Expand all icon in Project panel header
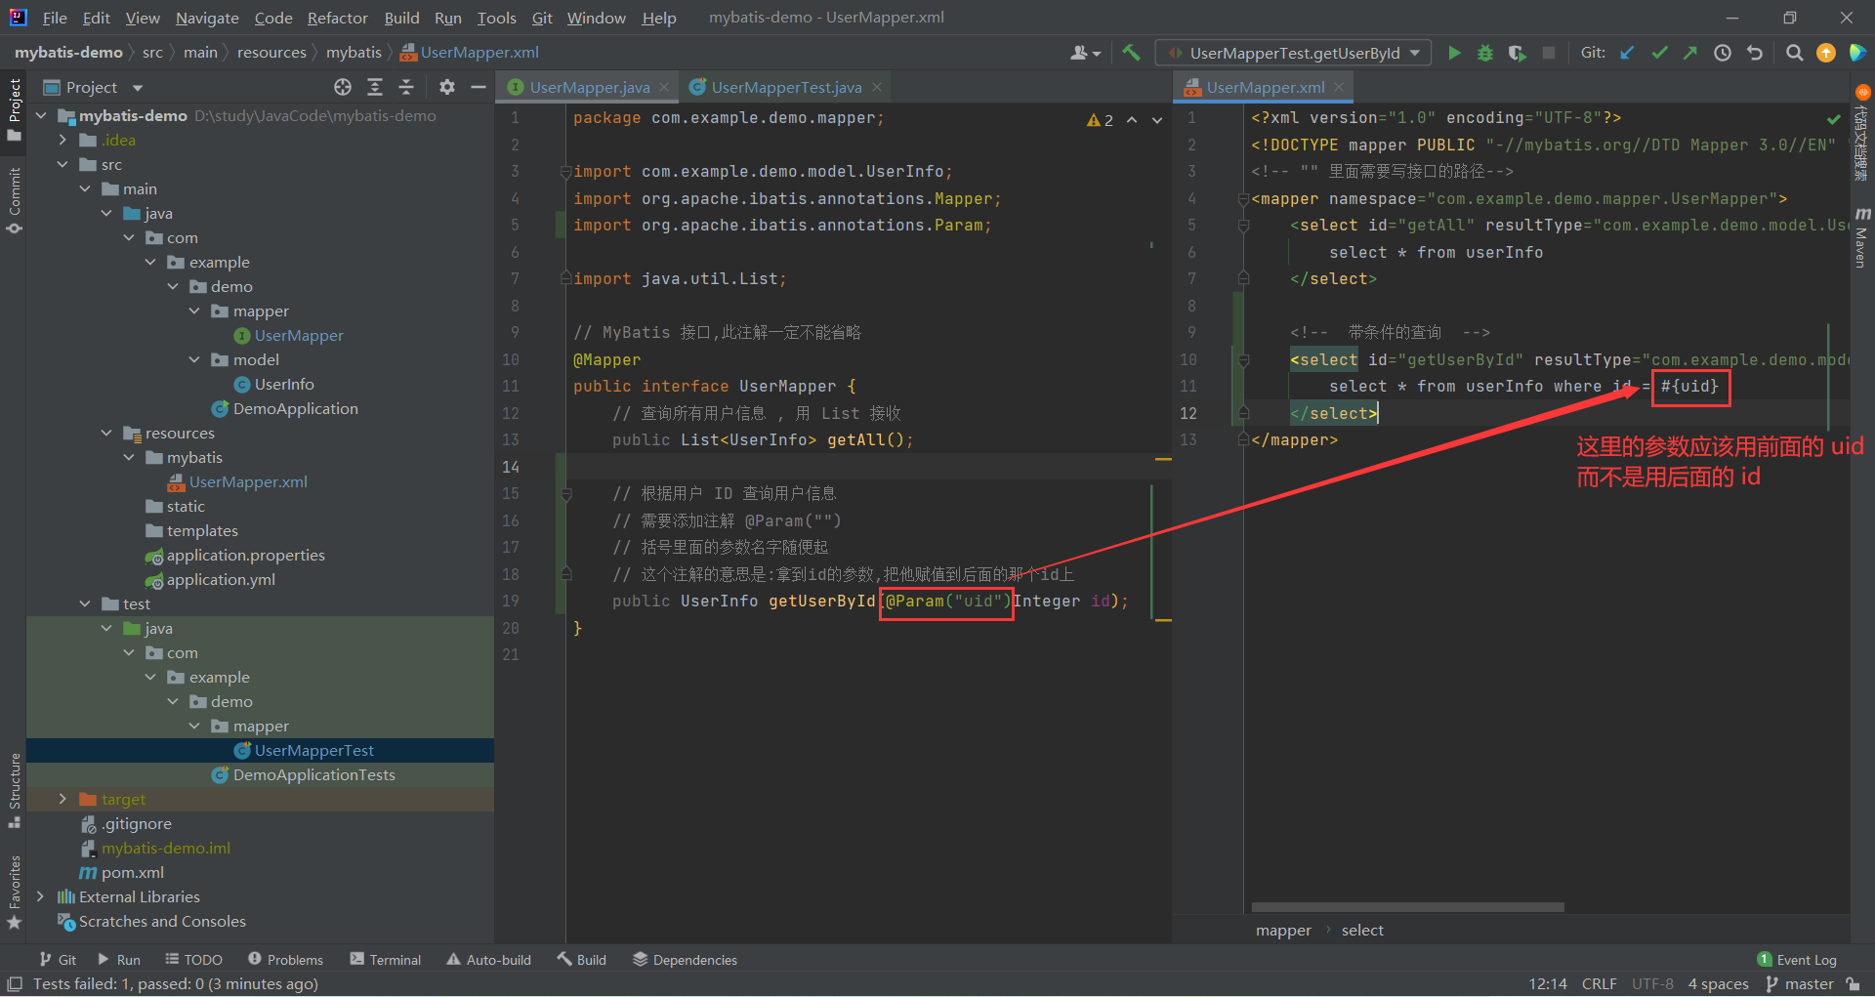This screenshot has width=1875, height=997. click(x=375, y=87)
